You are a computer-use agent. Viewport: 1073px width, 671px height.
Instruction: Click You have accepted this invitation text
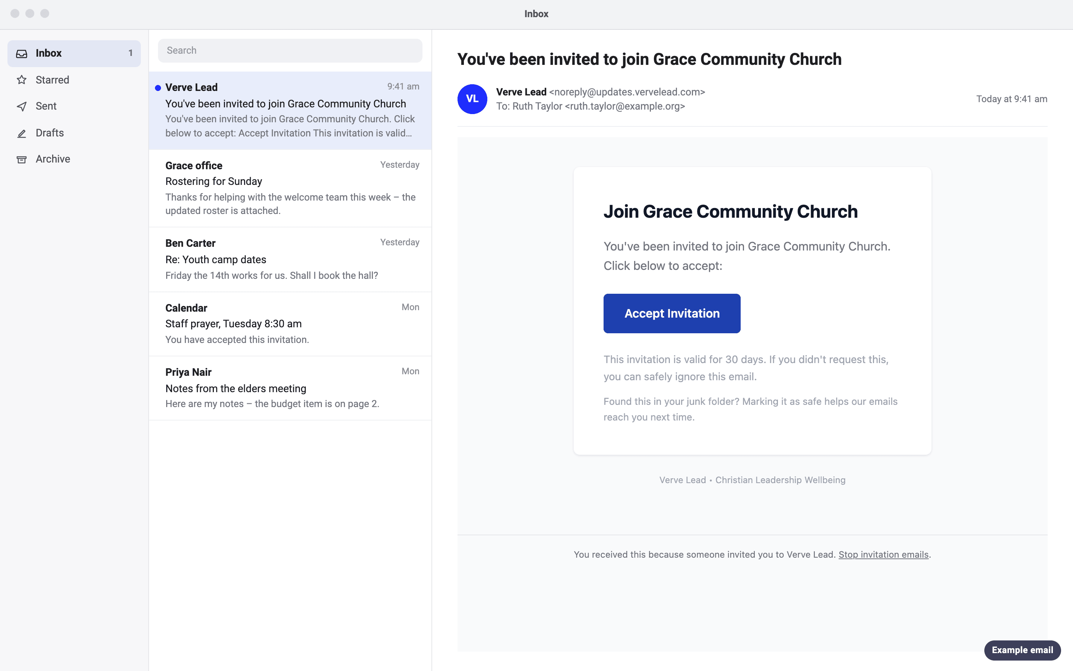tap(237, 340)
